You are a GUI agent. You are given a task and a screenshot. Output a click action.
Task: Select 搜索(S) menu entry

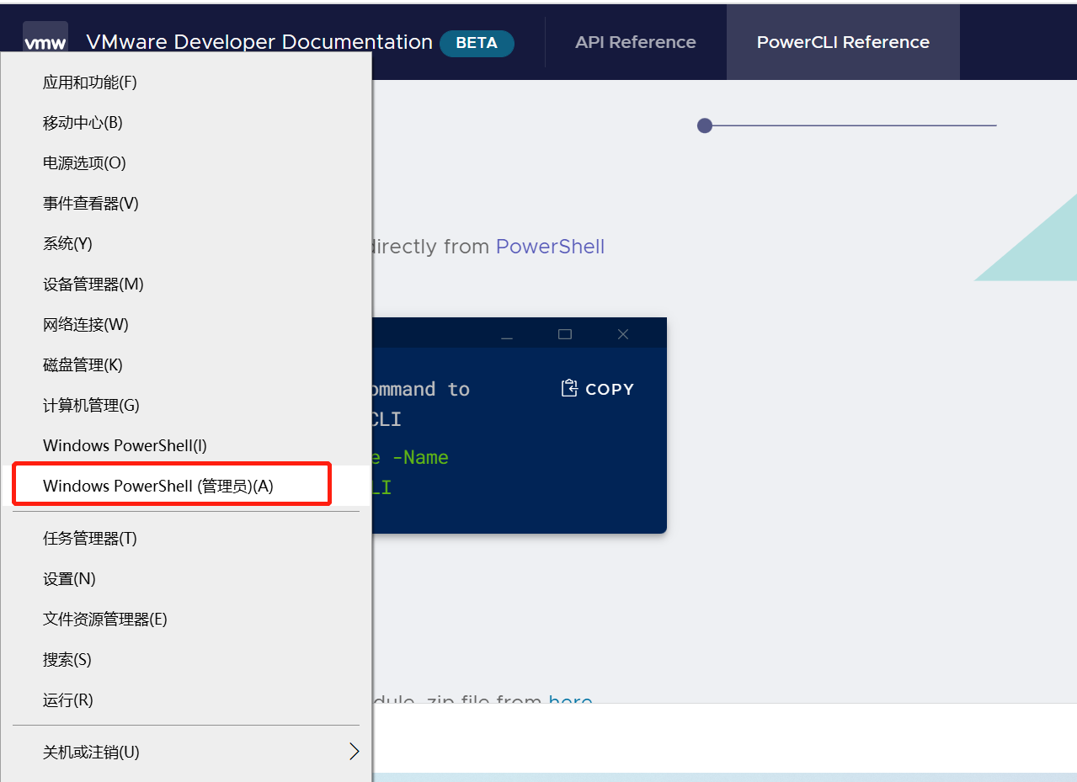(x=185, y=659)
